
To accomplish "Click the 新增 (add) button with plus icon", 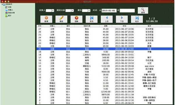I will (46, 19).
